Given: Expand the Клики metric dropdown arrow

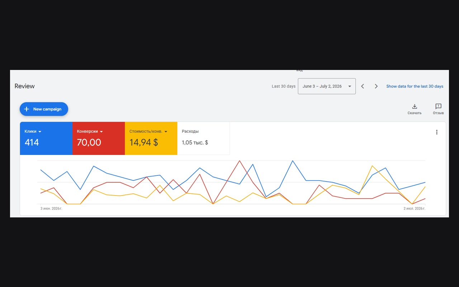Looking at the screenshot, I should tap(40, 132).
